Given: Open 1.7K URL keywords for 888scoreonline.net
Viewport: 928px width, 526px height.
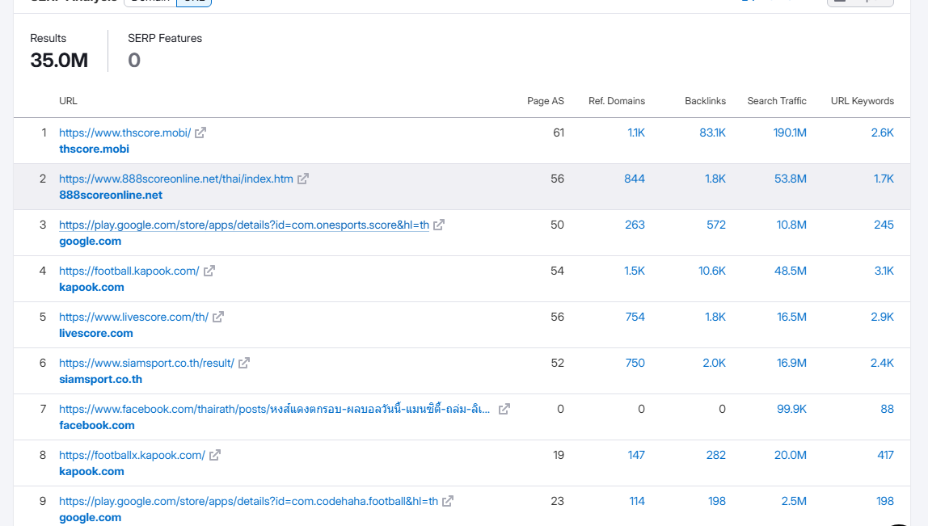Looking at the screenshot, I should (x=884, y=179).
